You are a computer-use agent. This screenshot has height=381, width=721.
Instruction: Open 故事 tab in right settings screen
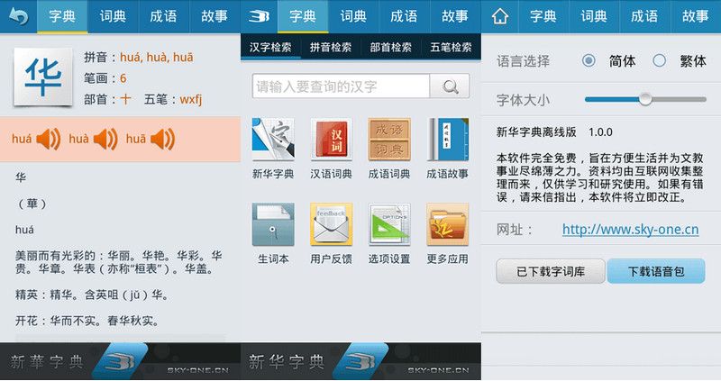tap(695, 16)
